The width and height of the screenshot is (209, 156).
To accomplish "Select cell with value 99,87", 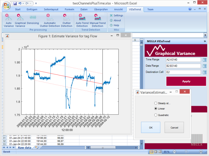I will click(56, 141).
